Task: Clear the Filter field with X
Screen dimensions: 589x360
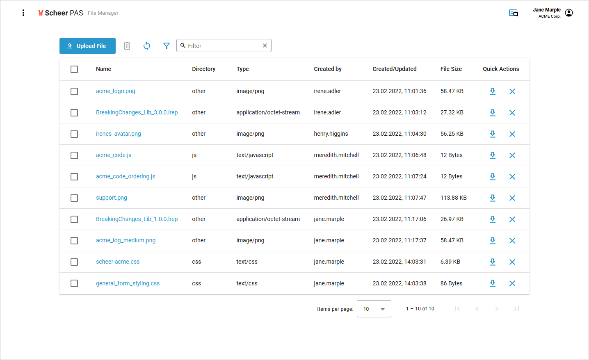Action: [x=265, y=46]
